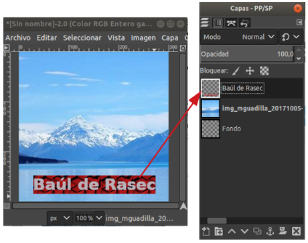Switch to the Layers tab icon
The image size is (308, 243).
click(205, 23)
